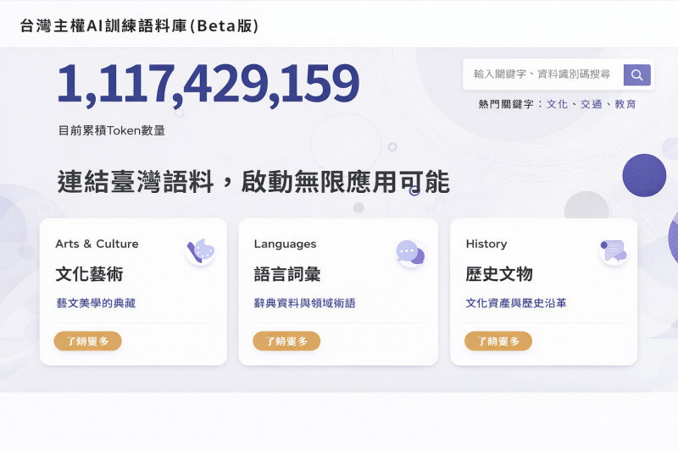Viewport: 678px width, 451px height.
Task: Open the 歷史文物 card title
Action: tap(499, 274)
